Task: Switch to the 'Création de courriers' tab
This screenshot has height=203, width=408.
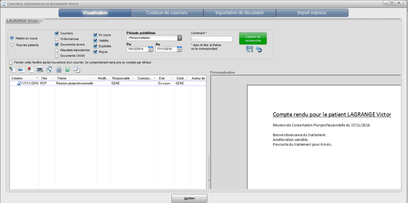Action: click(167, 13)
